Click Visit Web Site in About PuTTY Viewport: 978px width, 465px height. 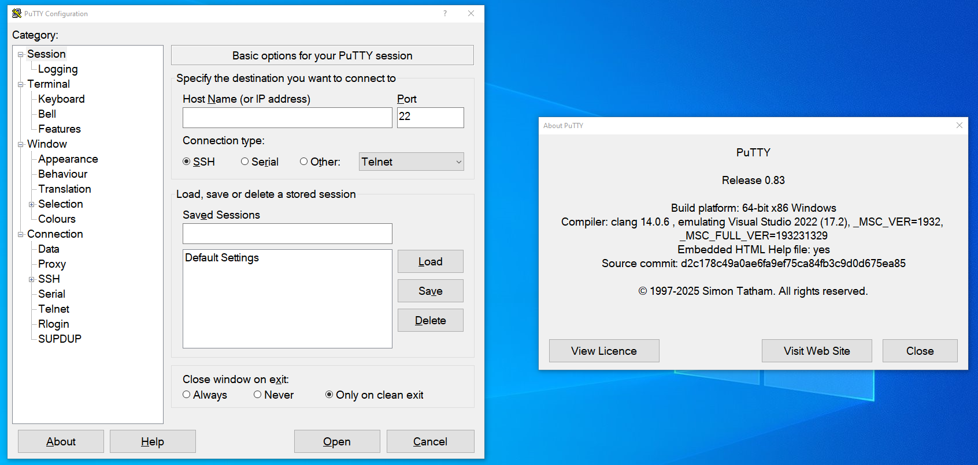tap(817, 351)
